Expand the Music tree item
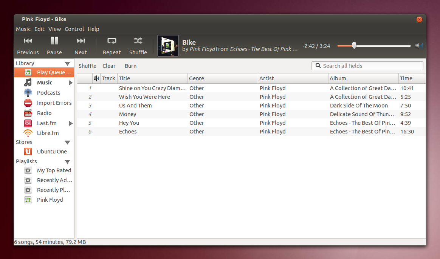The width and height of the screenshot is (440, 259). pos(69,82)
